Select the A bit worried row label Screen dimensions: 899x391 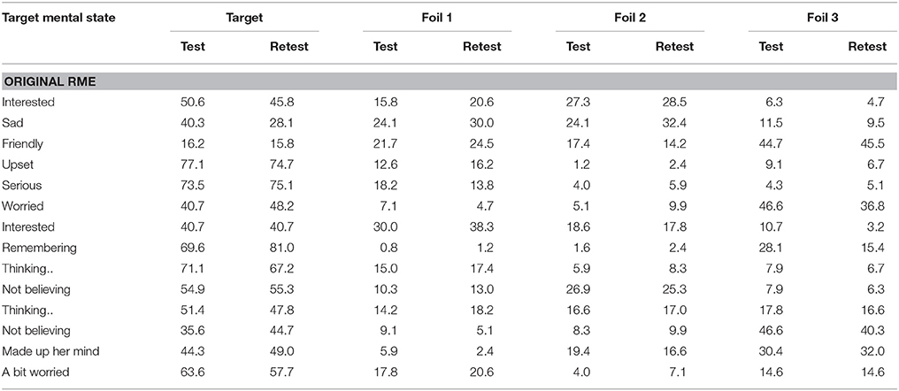tap(35, 372)
